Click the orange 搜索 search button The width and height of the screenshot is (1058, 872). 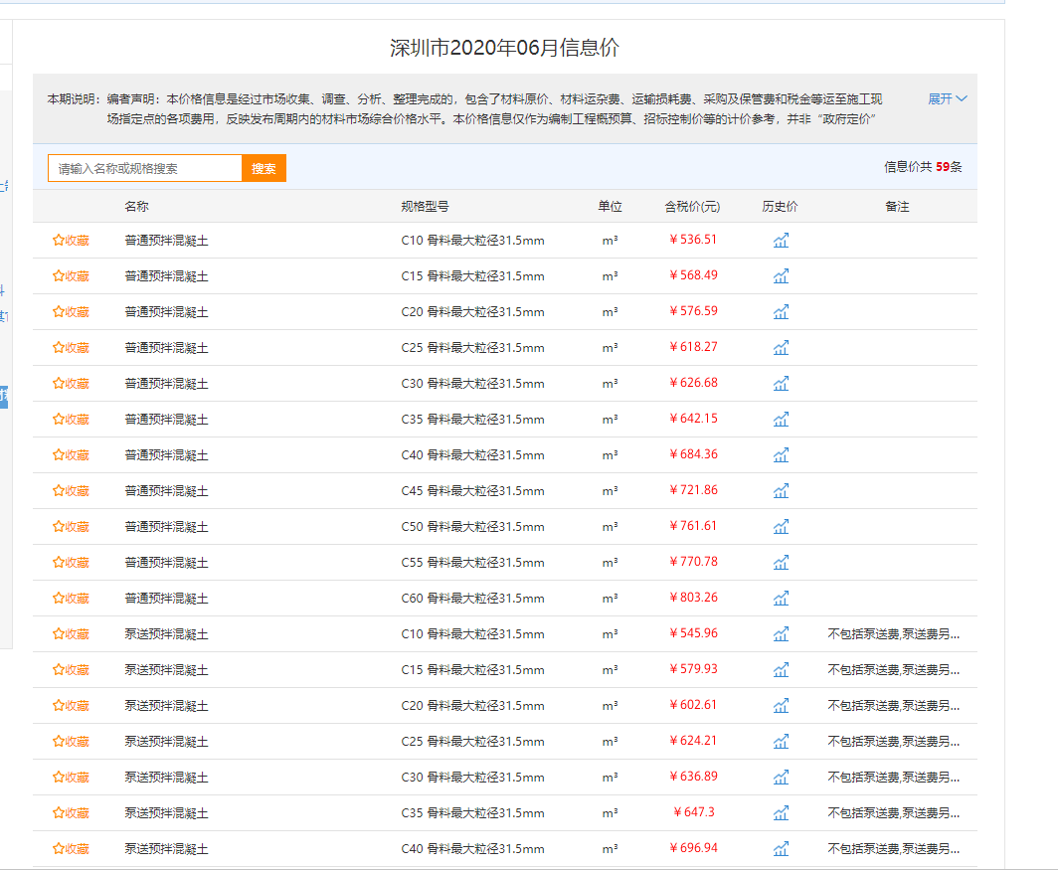(x=264, y=168)
